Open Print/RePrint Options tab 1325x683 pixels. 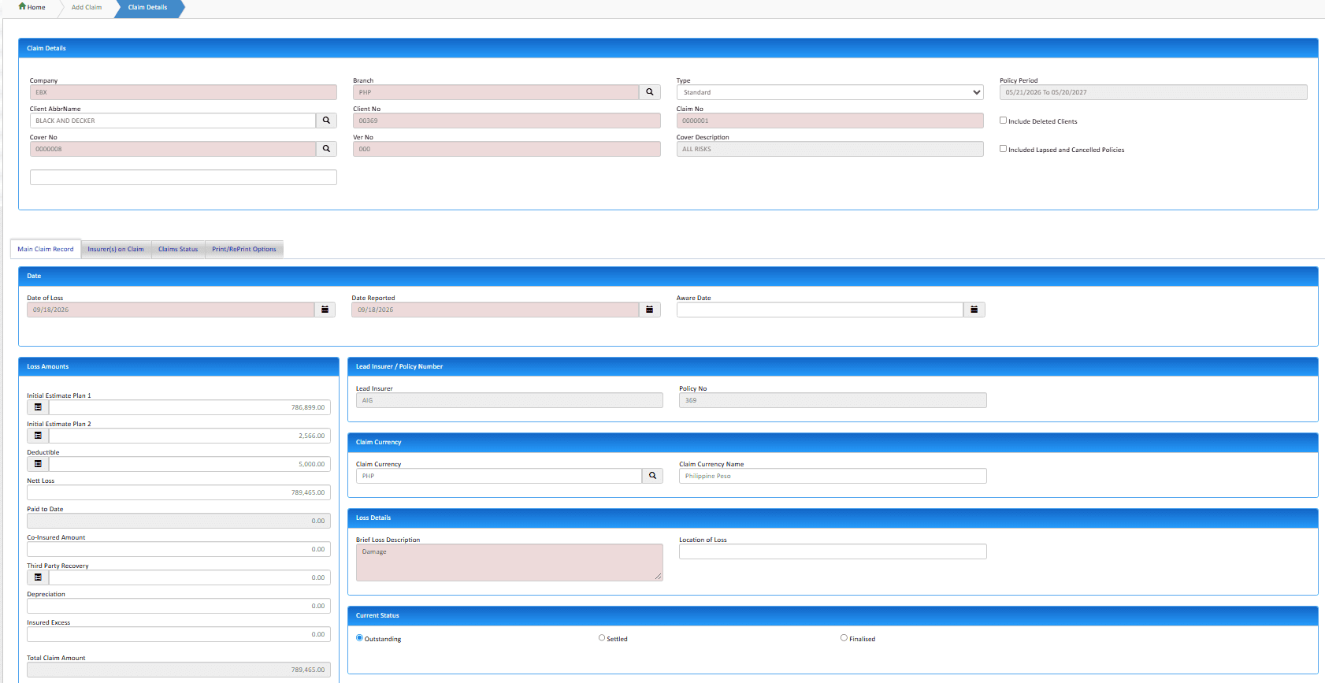point(244,249)
